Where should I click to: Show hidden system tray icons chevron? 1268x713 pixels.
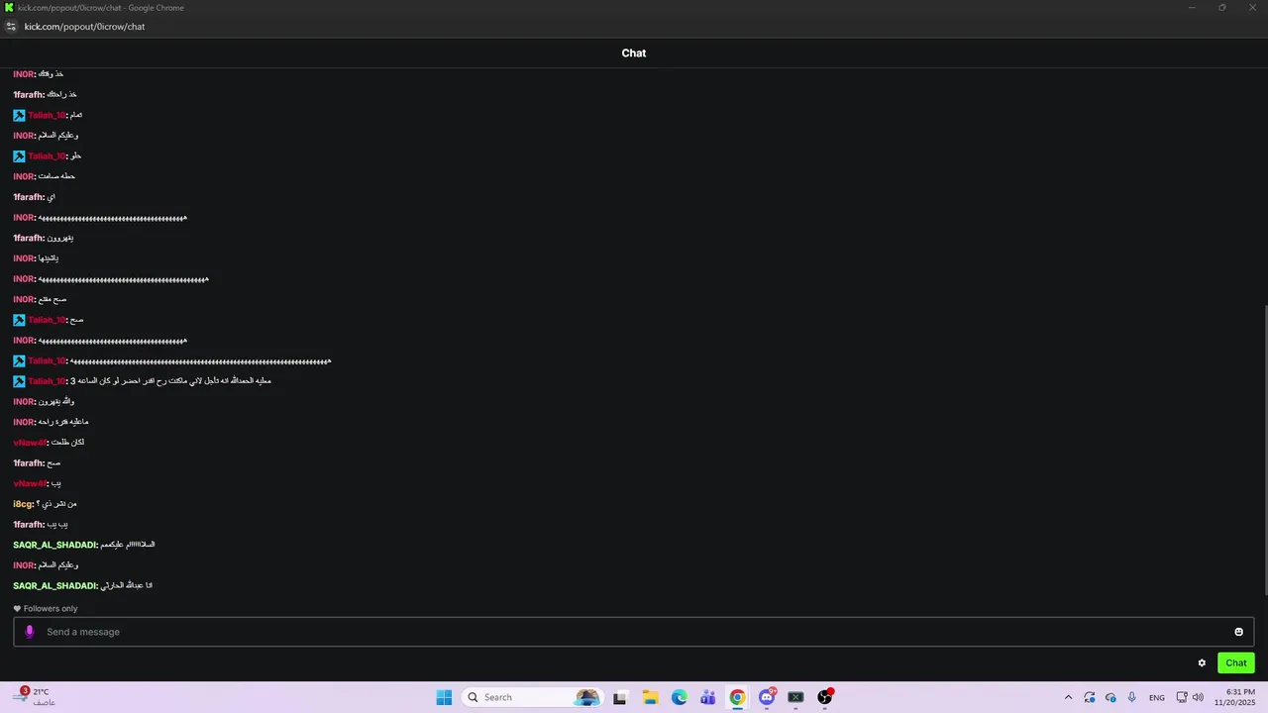[1068, 697]
